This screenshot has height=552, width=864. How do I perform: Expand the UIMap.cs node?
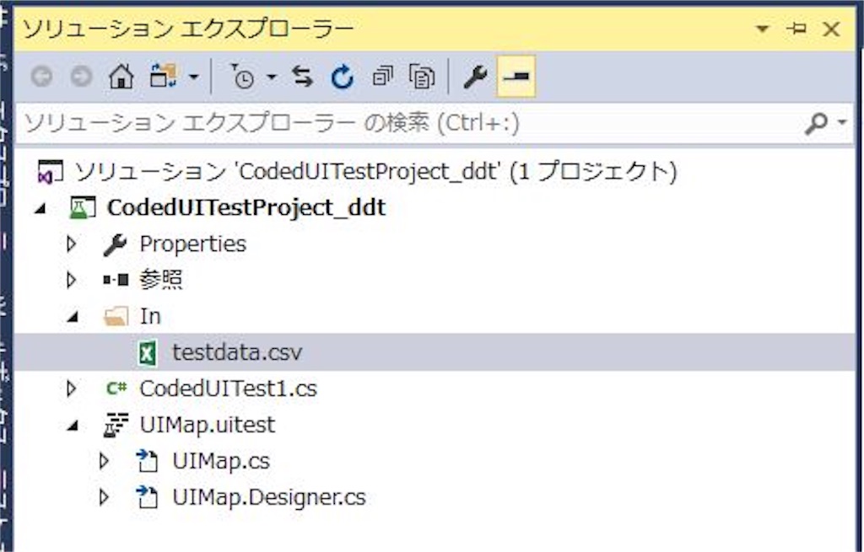click(103, 461)
